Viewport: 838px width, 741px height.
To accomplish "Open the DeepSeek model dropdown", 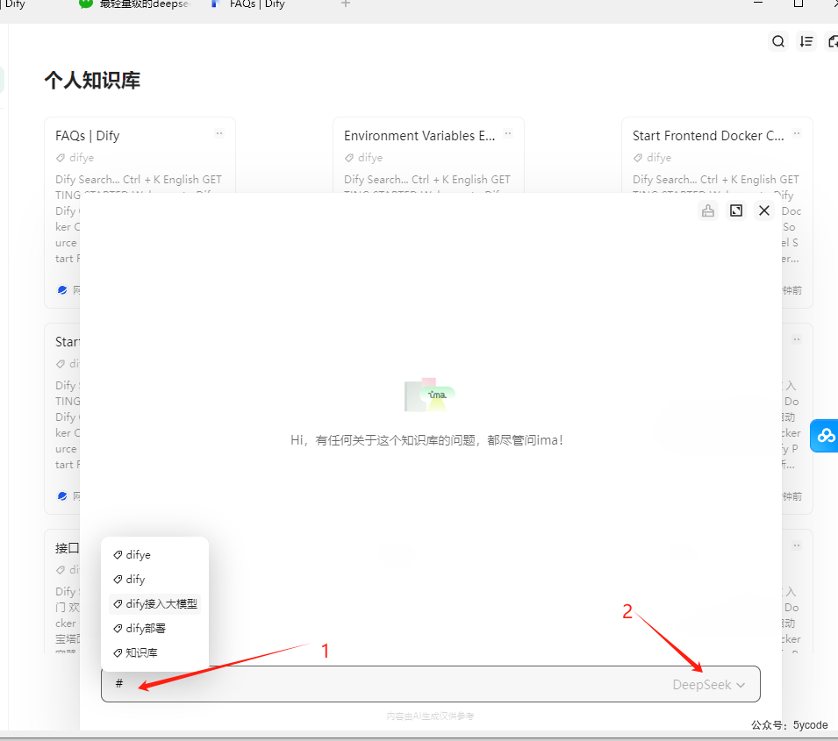I will (x=708, y=684).
